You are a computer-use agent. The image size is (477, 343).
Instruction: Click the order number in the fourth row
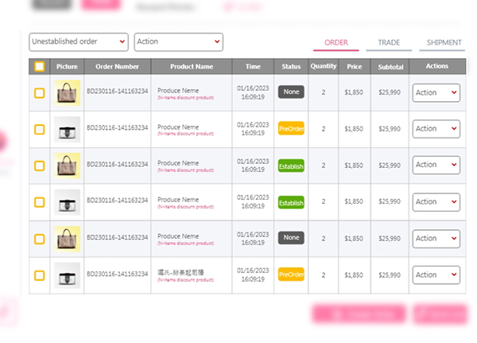117,201
